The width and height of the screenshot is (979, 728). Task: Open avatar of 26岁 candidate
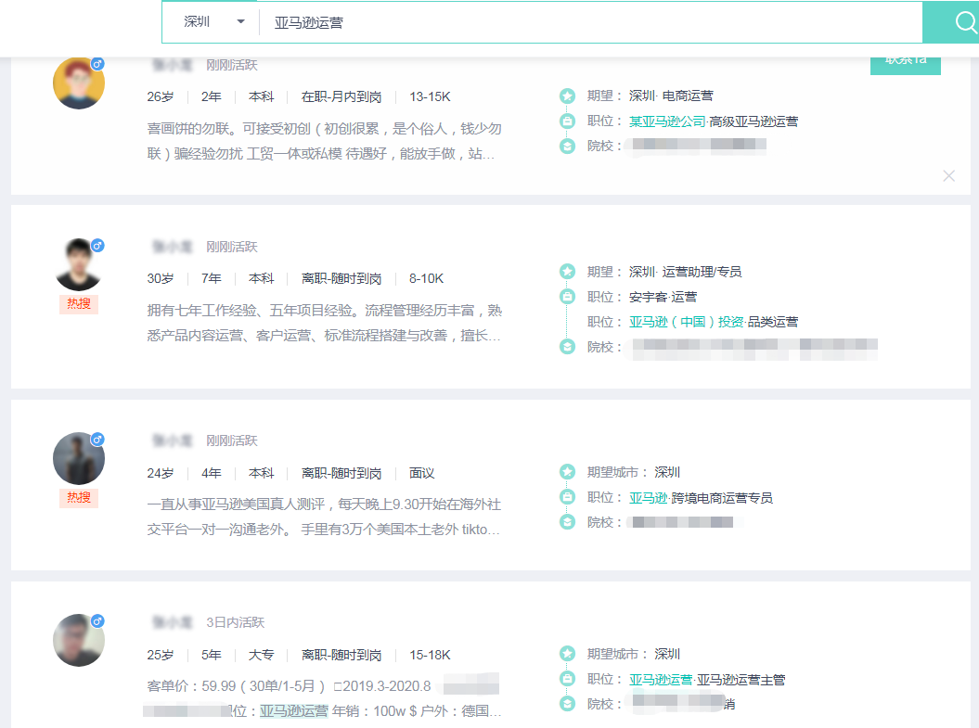pyautogui.click(x=79, y=83)
